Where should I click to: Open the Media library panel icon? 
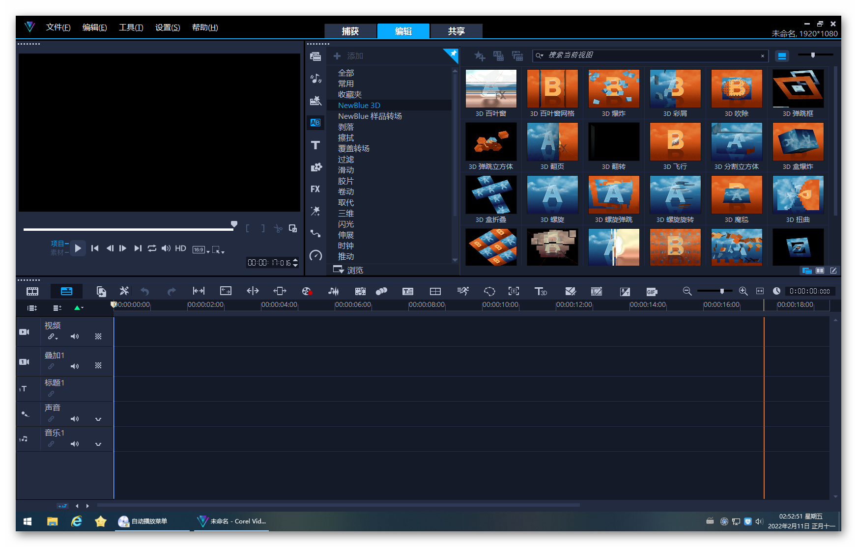[315, 56]
